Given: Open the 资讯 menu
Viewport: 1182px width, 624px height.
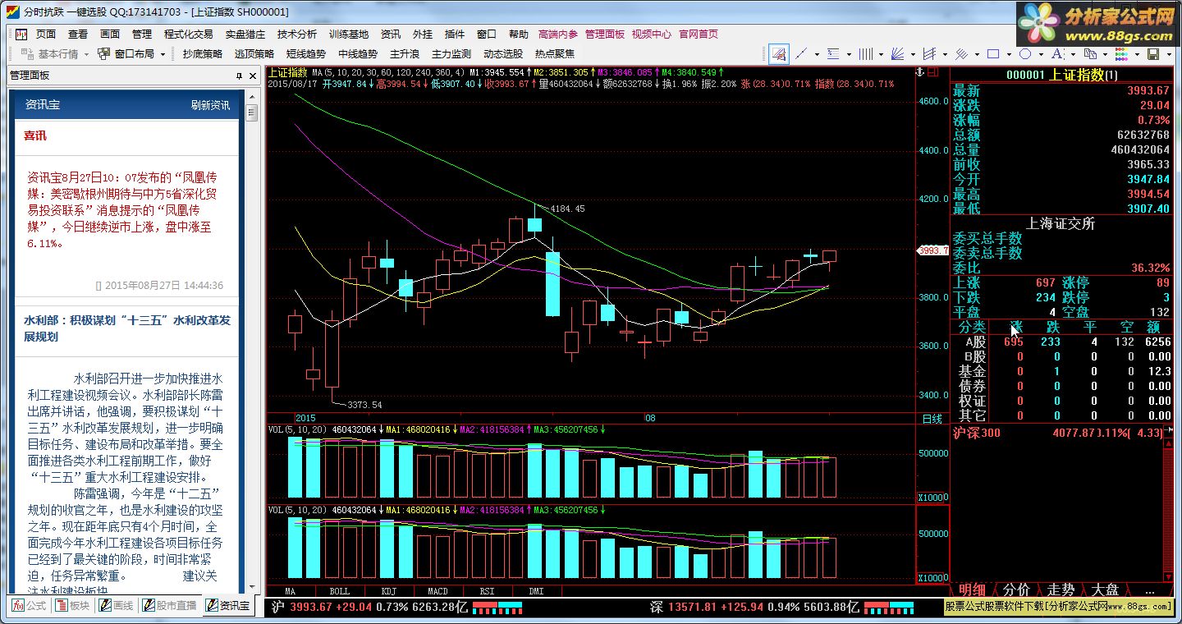Looking at the screenshot, I should tap(391, 34).
